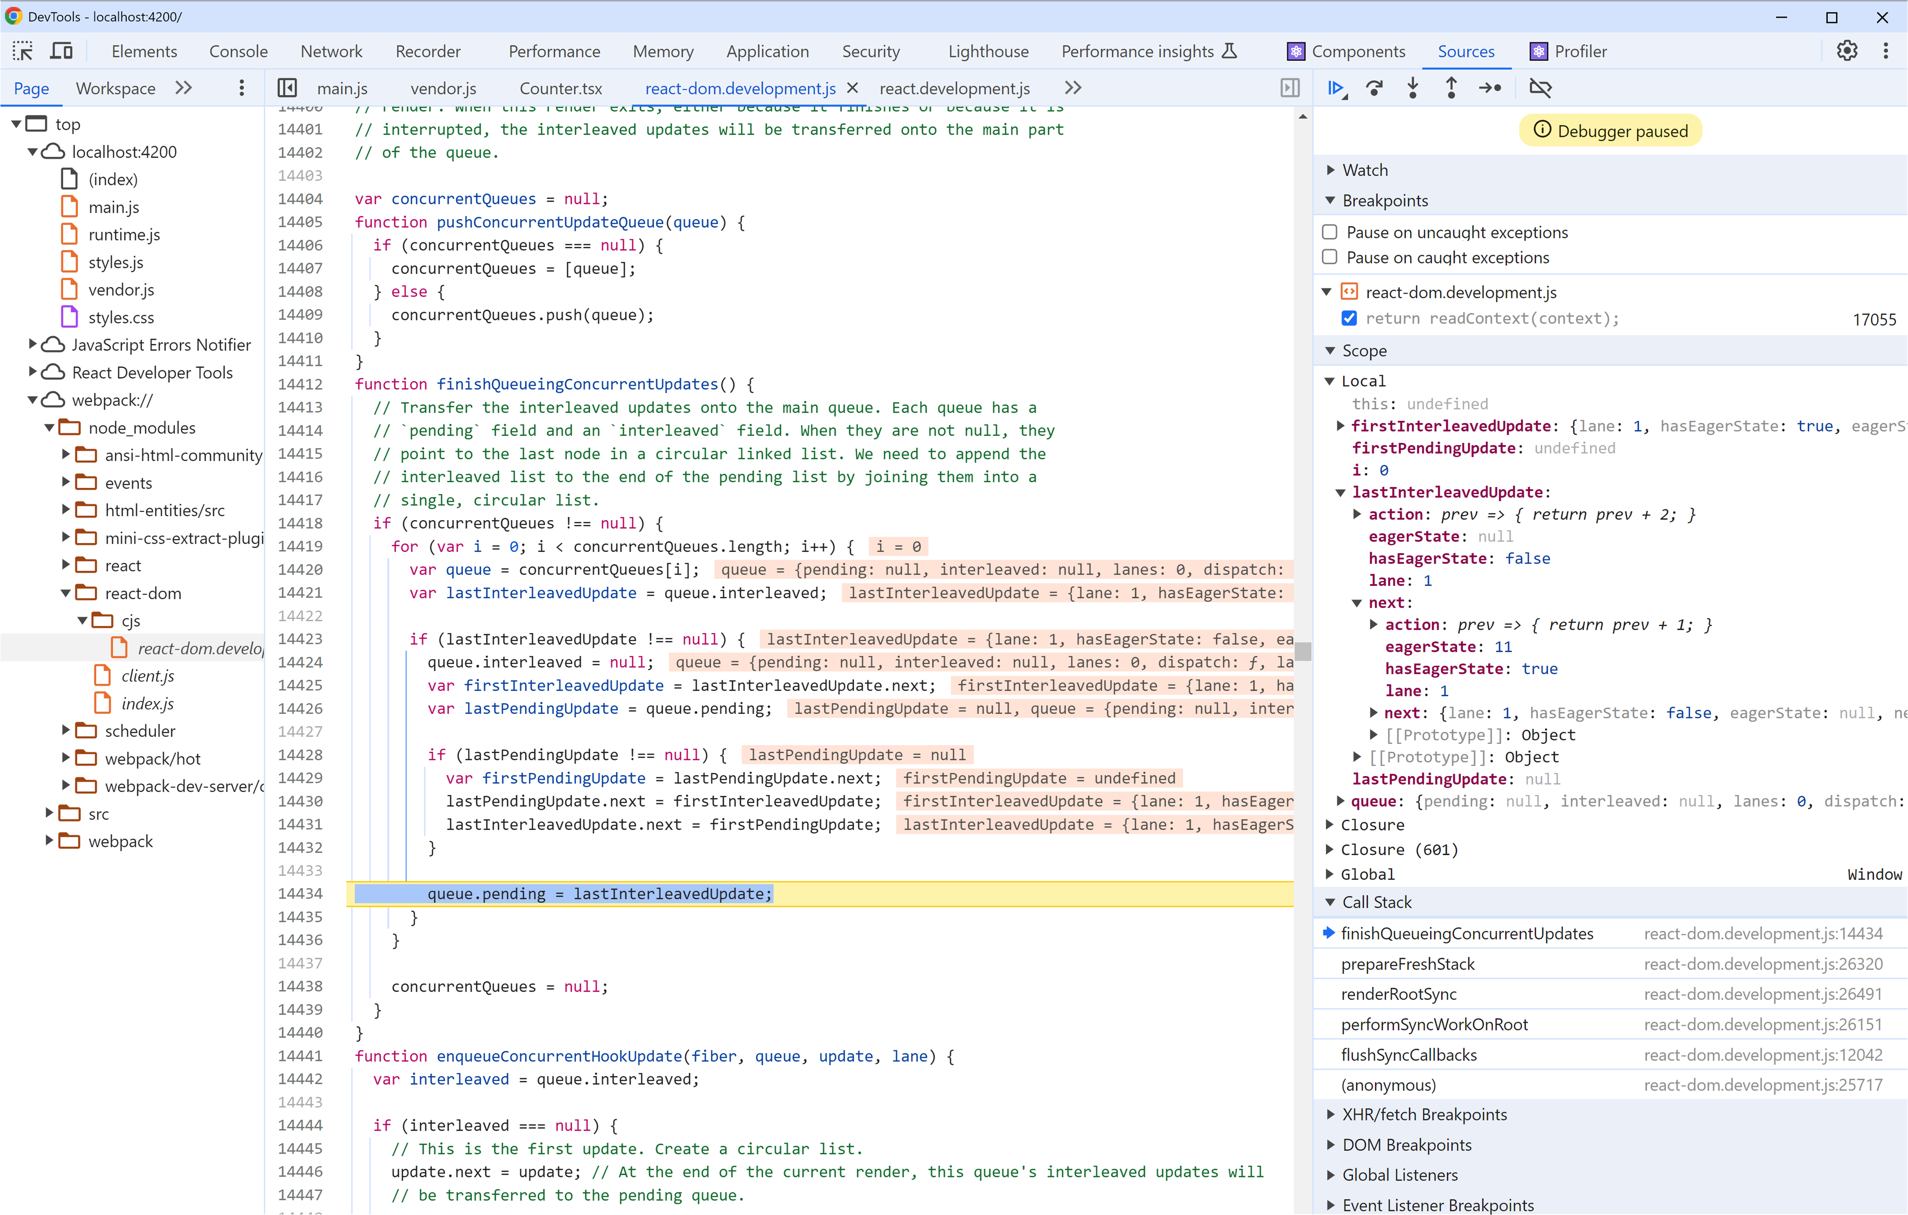The width and height of the screenshot is (1908, 1215).
Task: Step into next function call
Action: pos(1413,88)
